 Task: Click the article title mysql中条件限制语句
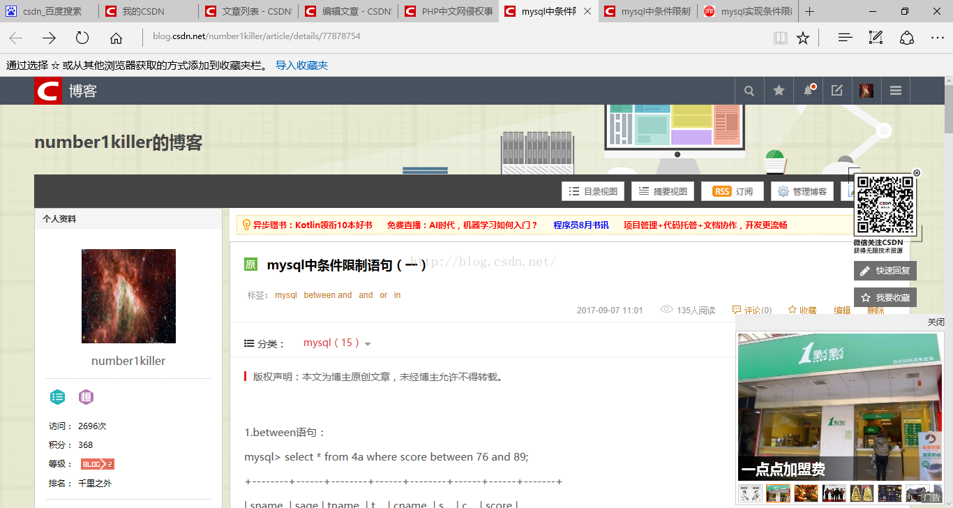(347, 264)
